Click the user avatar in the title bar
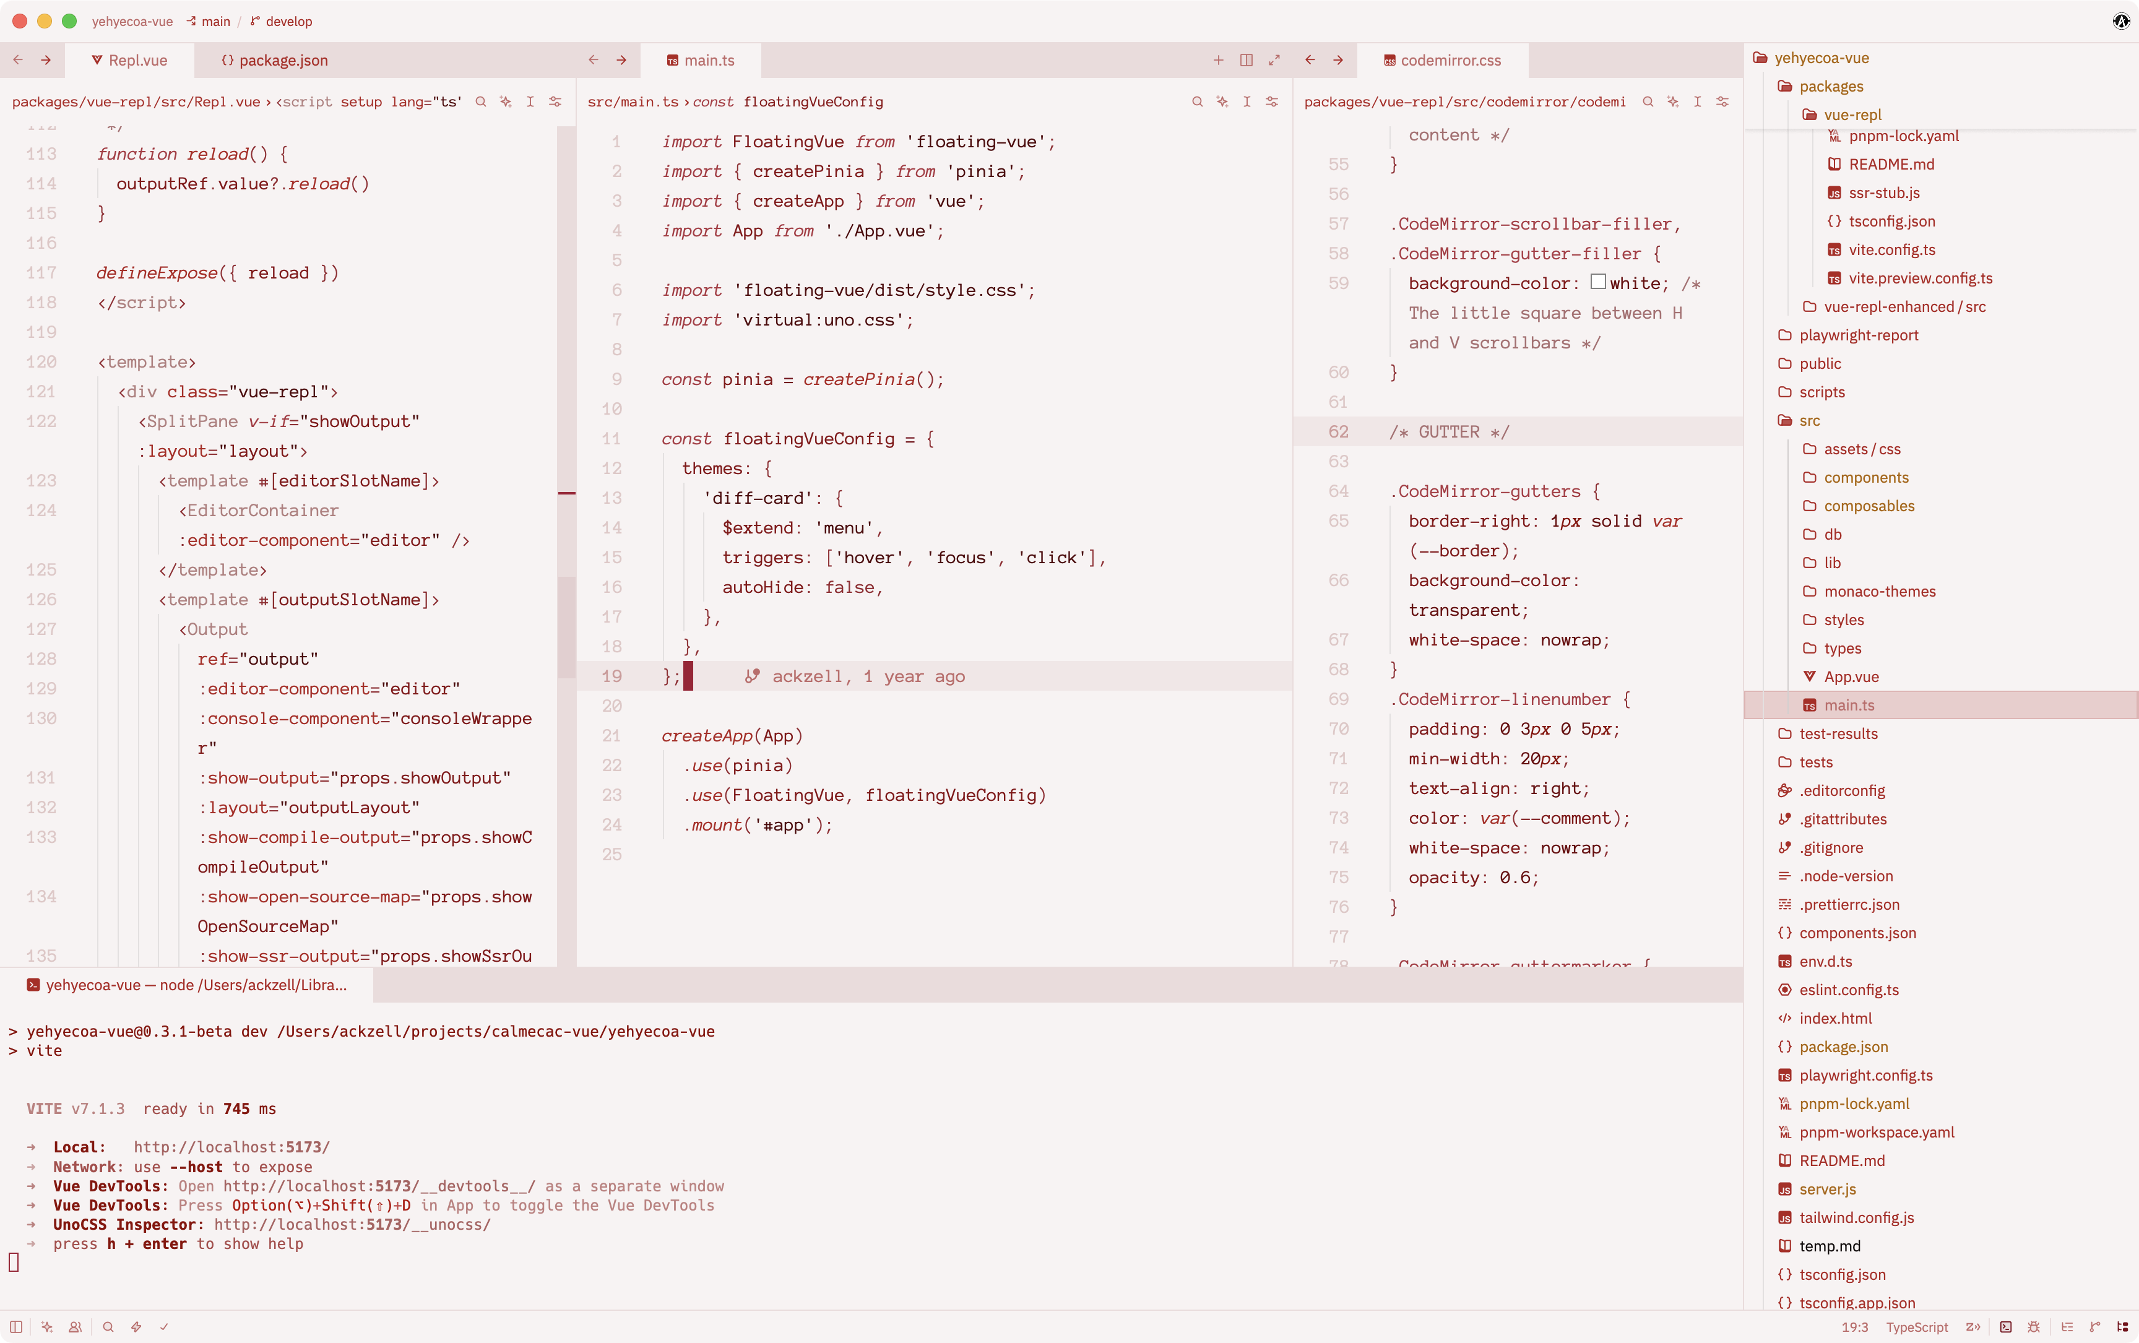 pyautogui.click(x=2120, y=21)
